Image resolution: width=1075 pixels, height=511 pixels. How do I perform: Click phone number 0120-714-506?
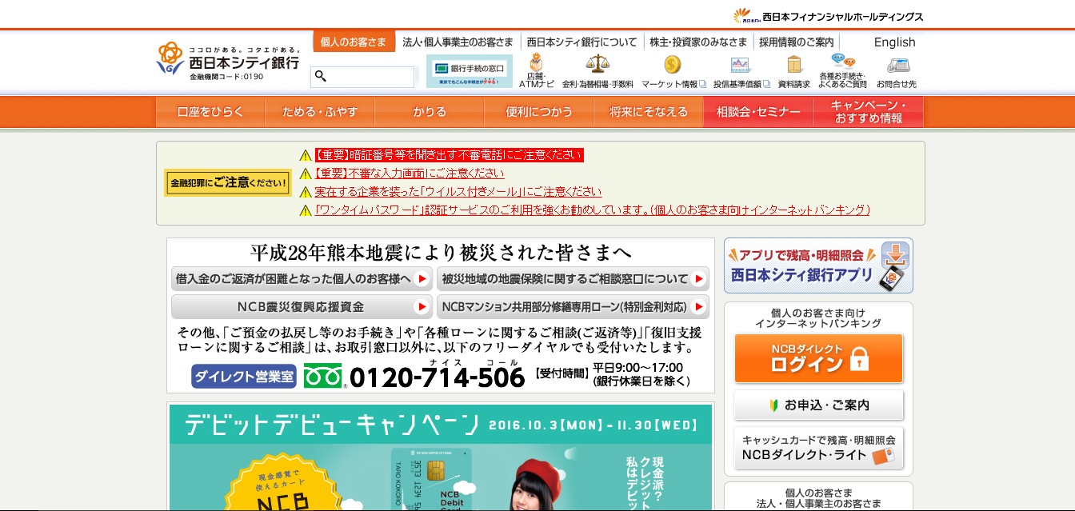pyautogui.click(x=438, y=377)
